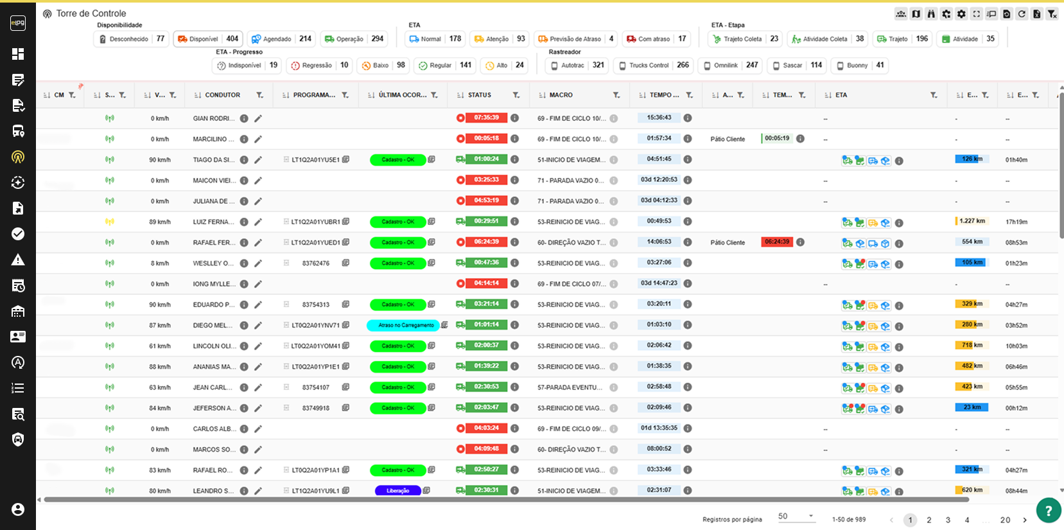Open the filter for the CONDUTOR column
Screen dimensions: 1064x530
[260, 95]
